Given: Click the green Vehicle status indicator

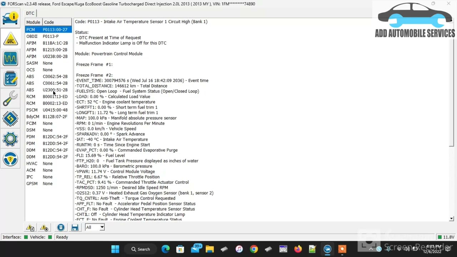Looking at the screenshot, I should click(50, 237).
